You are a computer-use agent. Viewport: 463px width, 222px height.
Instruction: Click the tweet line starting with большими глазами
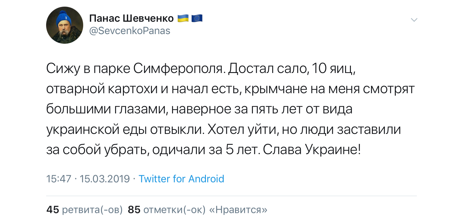[199, 109]
